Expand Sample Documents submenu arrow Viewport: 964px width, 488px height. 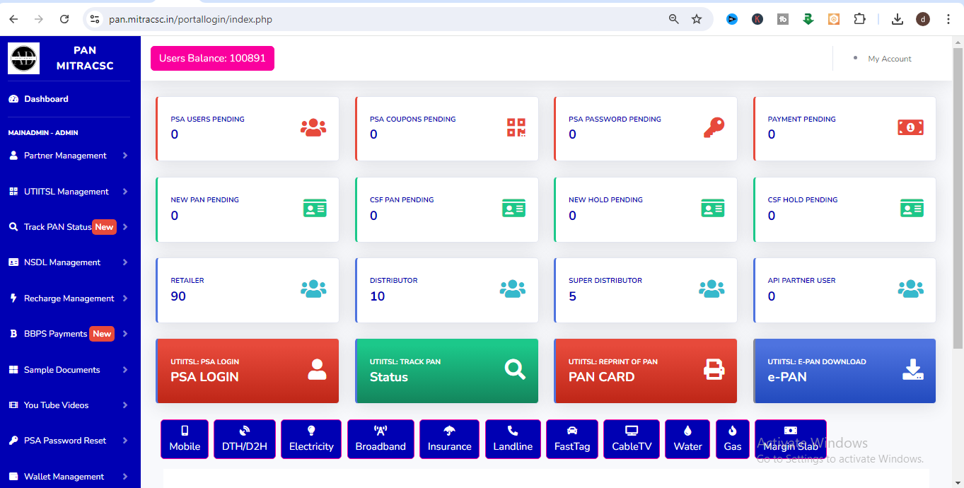(x=125, y=370)
